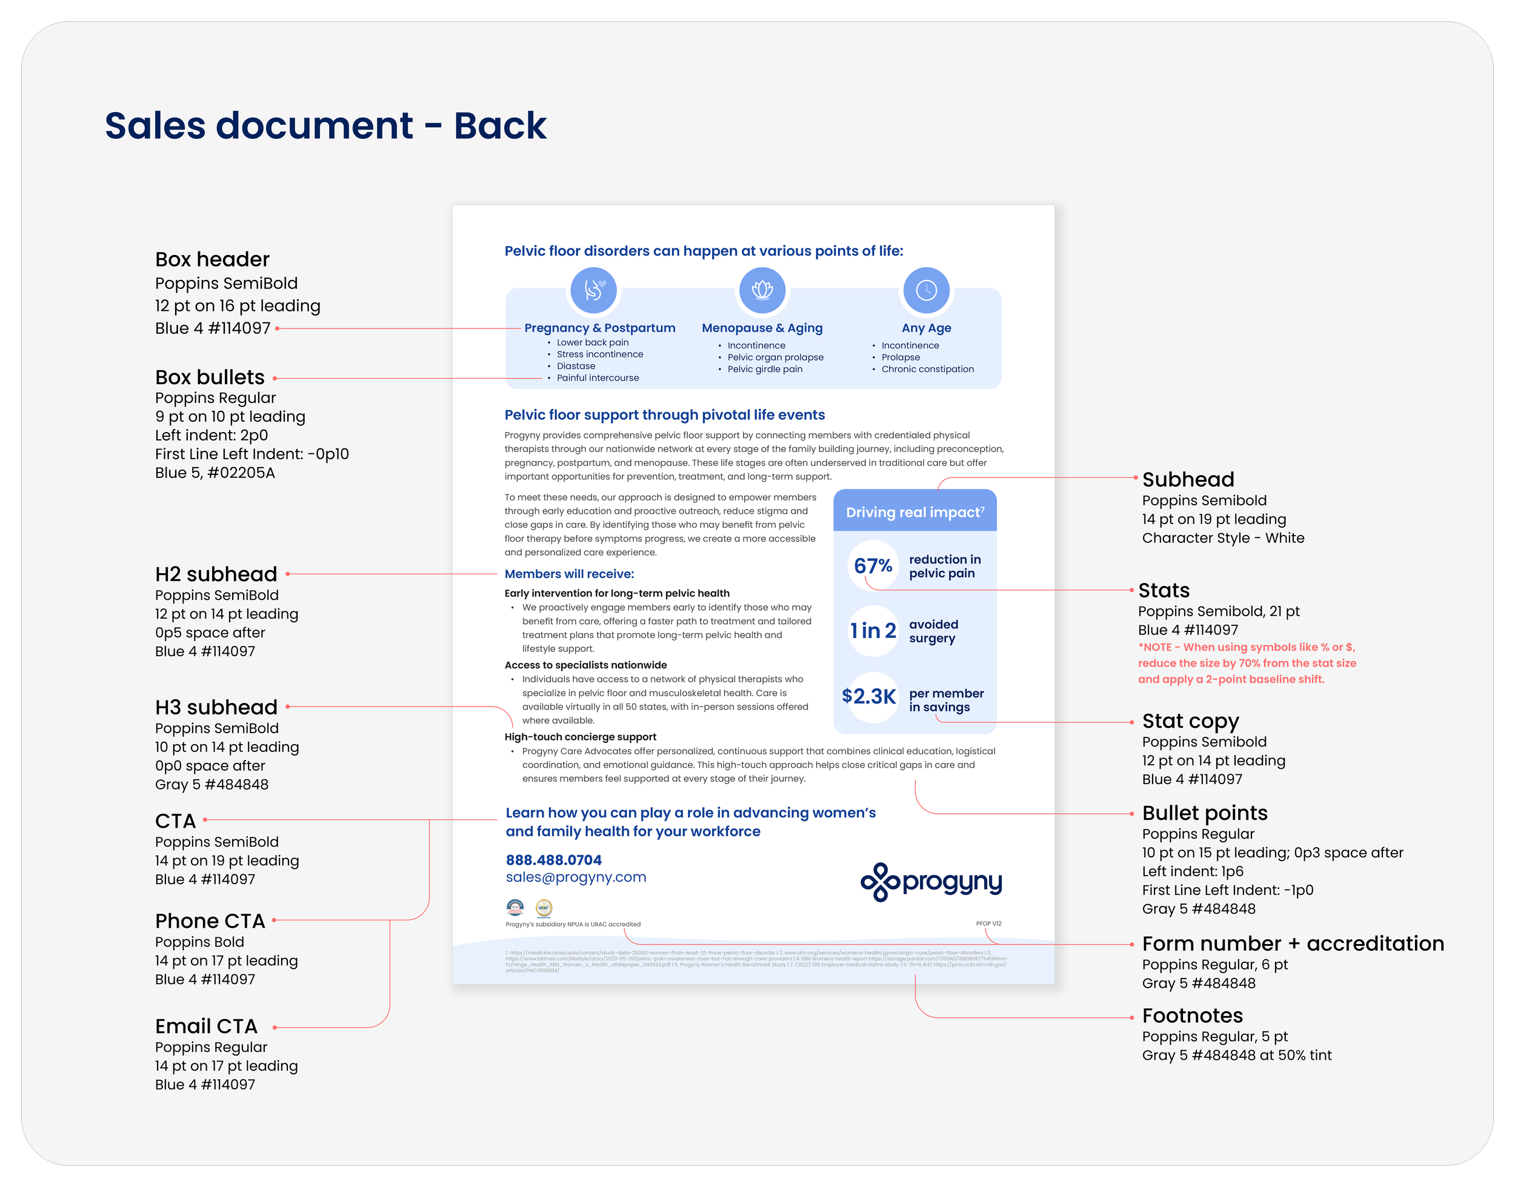Click the 'Phone CTA' annotation label
The width and height of the screenshot is (1515, 1187).
tap(210, 921)
